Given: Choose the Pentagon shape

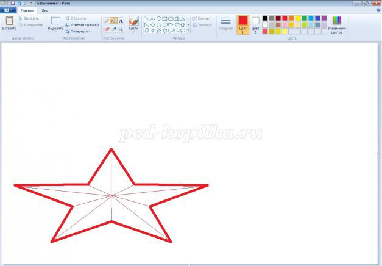Looking at the screenshot, I should click(159, 24).
